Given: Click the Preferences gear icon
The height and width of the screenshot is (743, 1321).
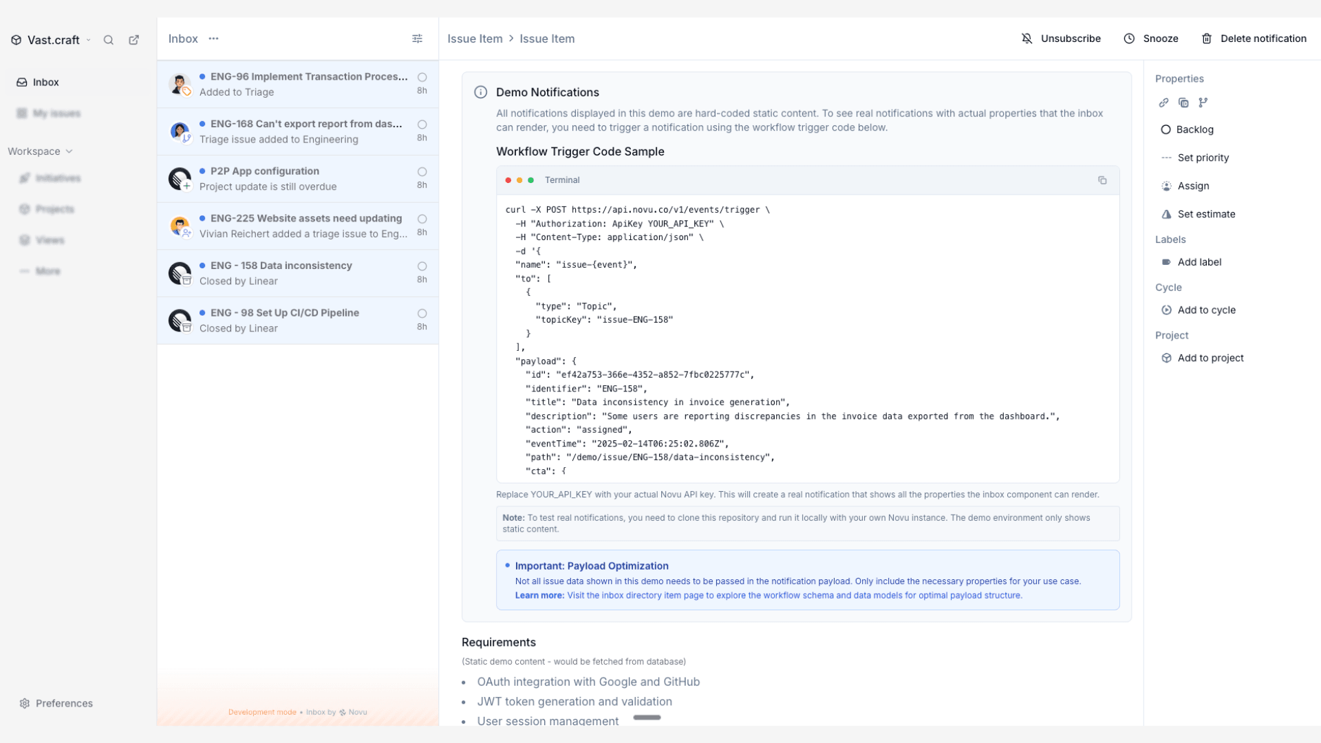Looking at the screenshot, I should (x=25, y=703).
